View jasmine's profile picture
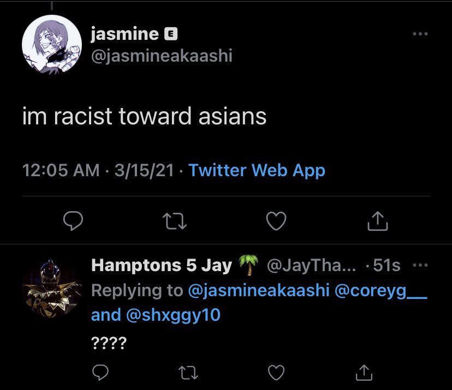The image size is (452, 390). (x=52, y=45)
